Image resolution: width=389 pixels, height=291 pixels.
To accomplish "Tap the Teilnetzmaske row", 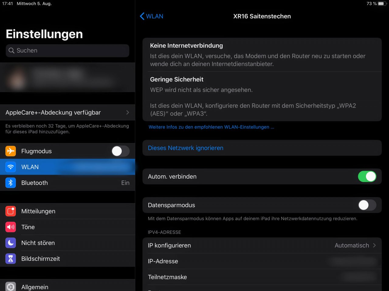I will [262, 277].
